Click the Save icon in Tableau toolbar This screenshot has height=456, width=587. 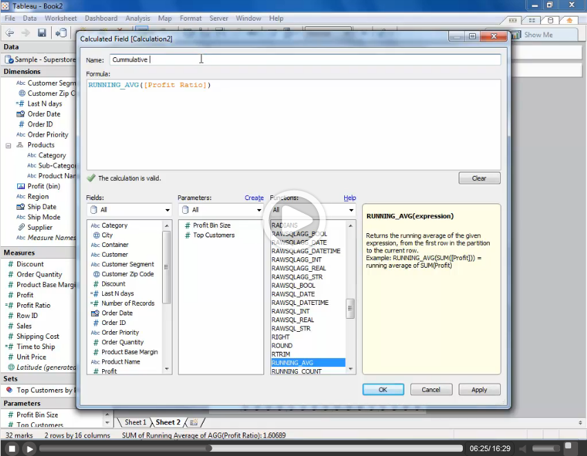click(42, 33)
